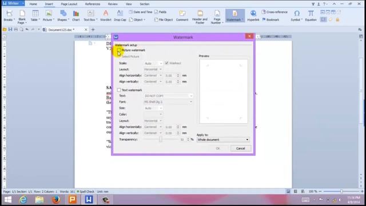Open File Explorer from taskbar
The image size is (366, 206).
(39, 200)
